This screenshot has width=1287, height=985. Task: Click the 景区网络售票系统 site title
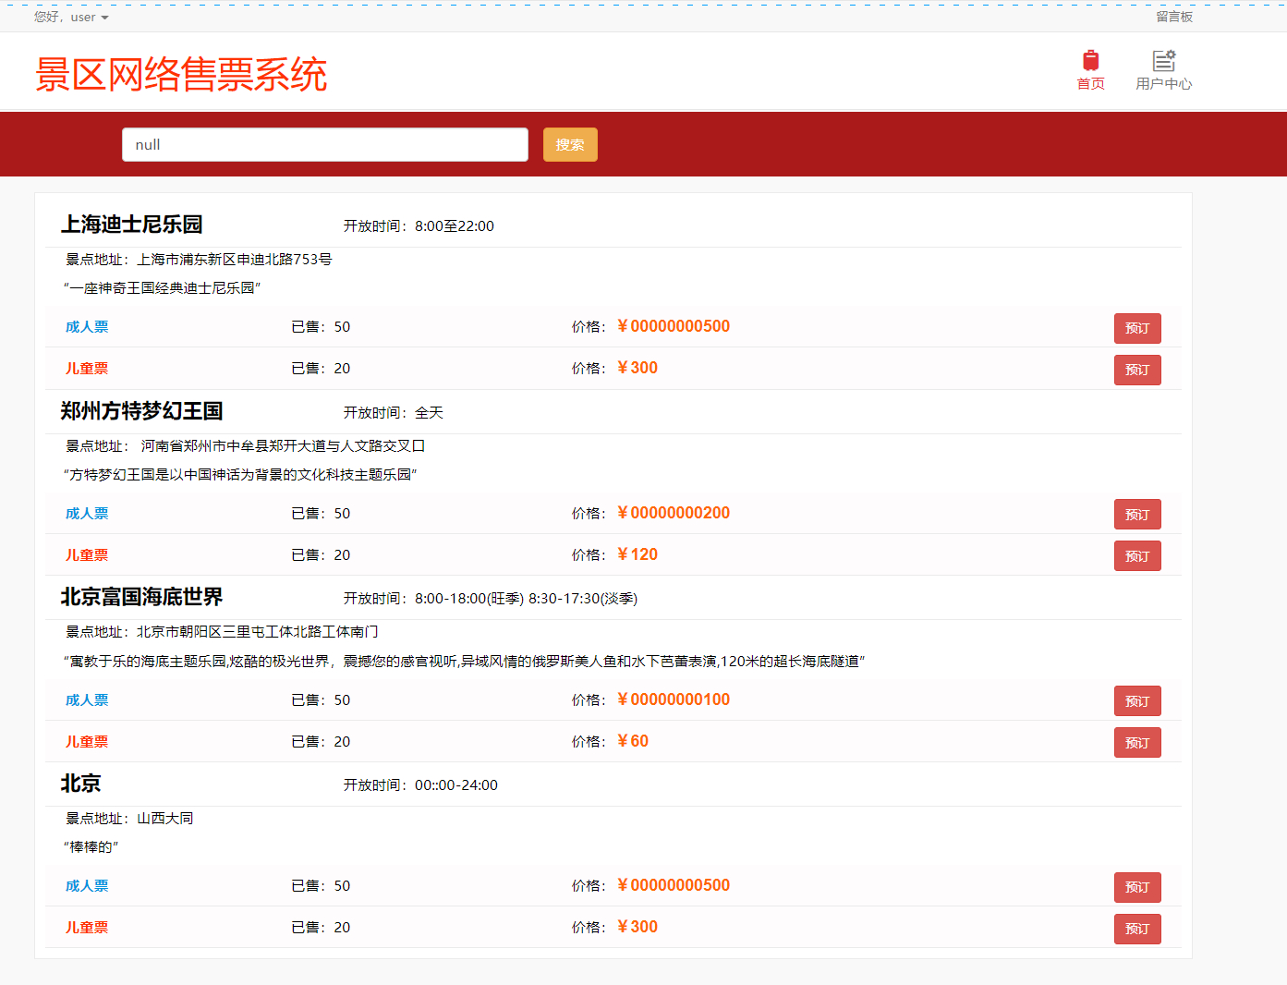pyautogui.click(x=181, y=75)
